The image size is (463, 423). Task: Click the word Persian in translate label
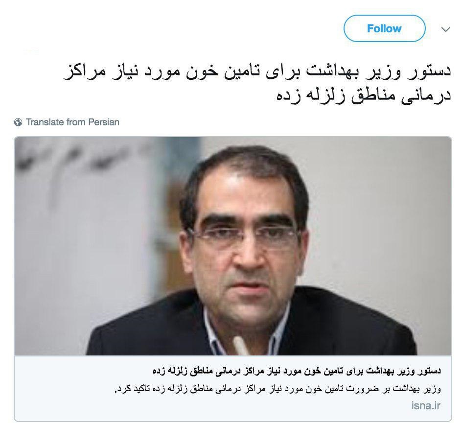[104, 122]
